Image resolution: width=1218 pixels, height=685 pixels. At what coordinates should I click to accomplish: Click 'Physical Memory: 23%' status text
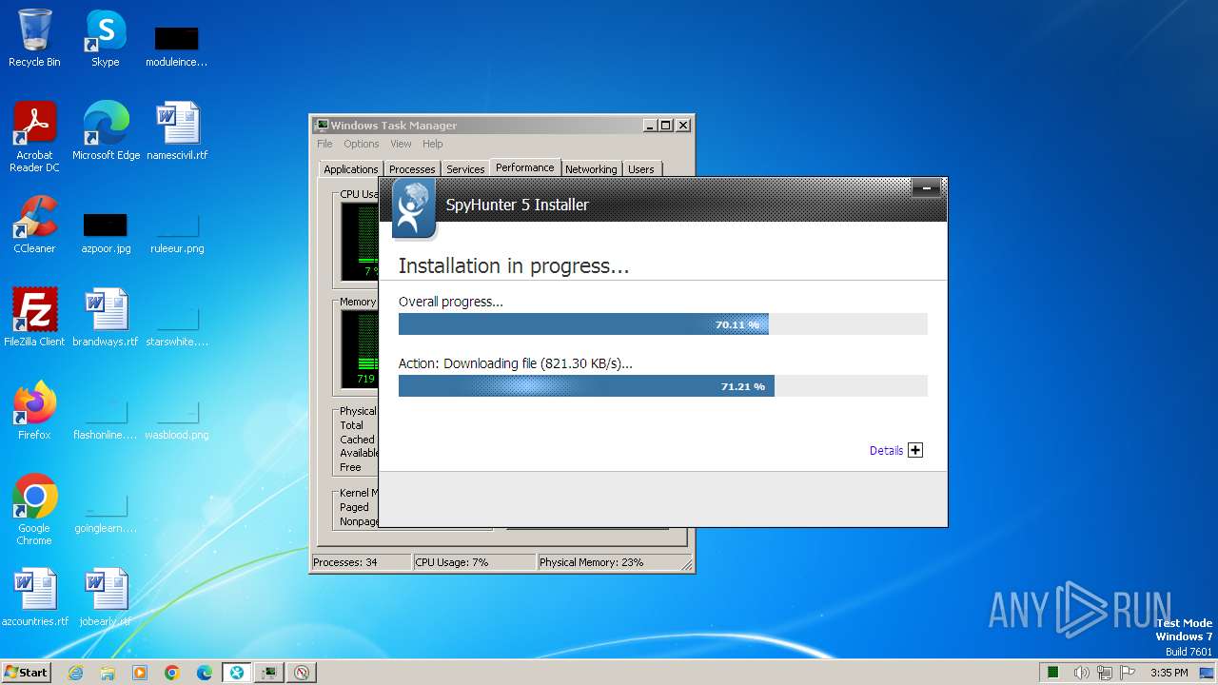pyautogui.click(x=592, y=562)
